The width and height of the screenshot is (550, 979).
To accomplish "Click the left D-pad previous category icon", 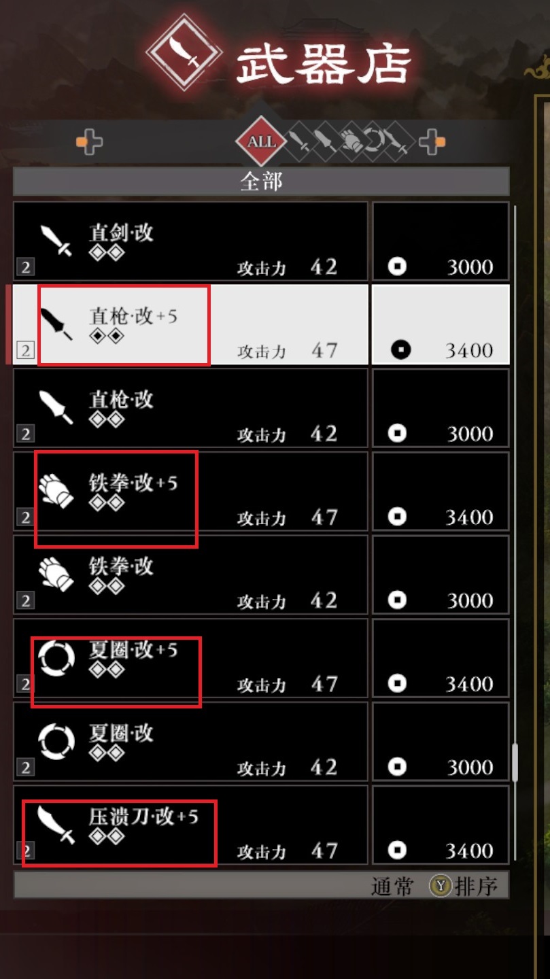I will point(89,142).
